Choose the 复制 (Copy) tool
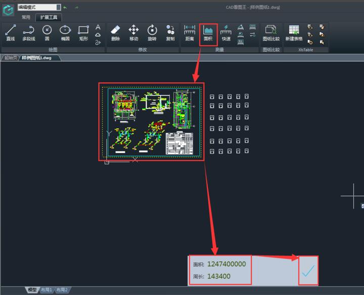 (x=170, y=33)
